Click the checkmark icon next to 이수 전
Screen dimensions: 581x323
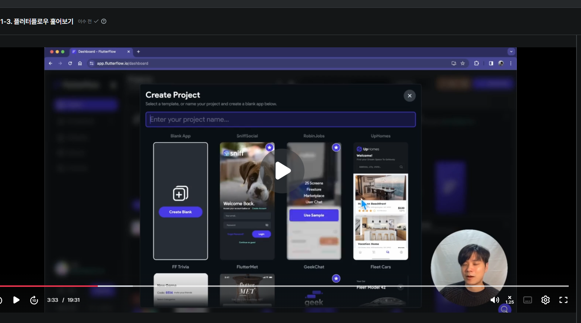tap(96, 21)
